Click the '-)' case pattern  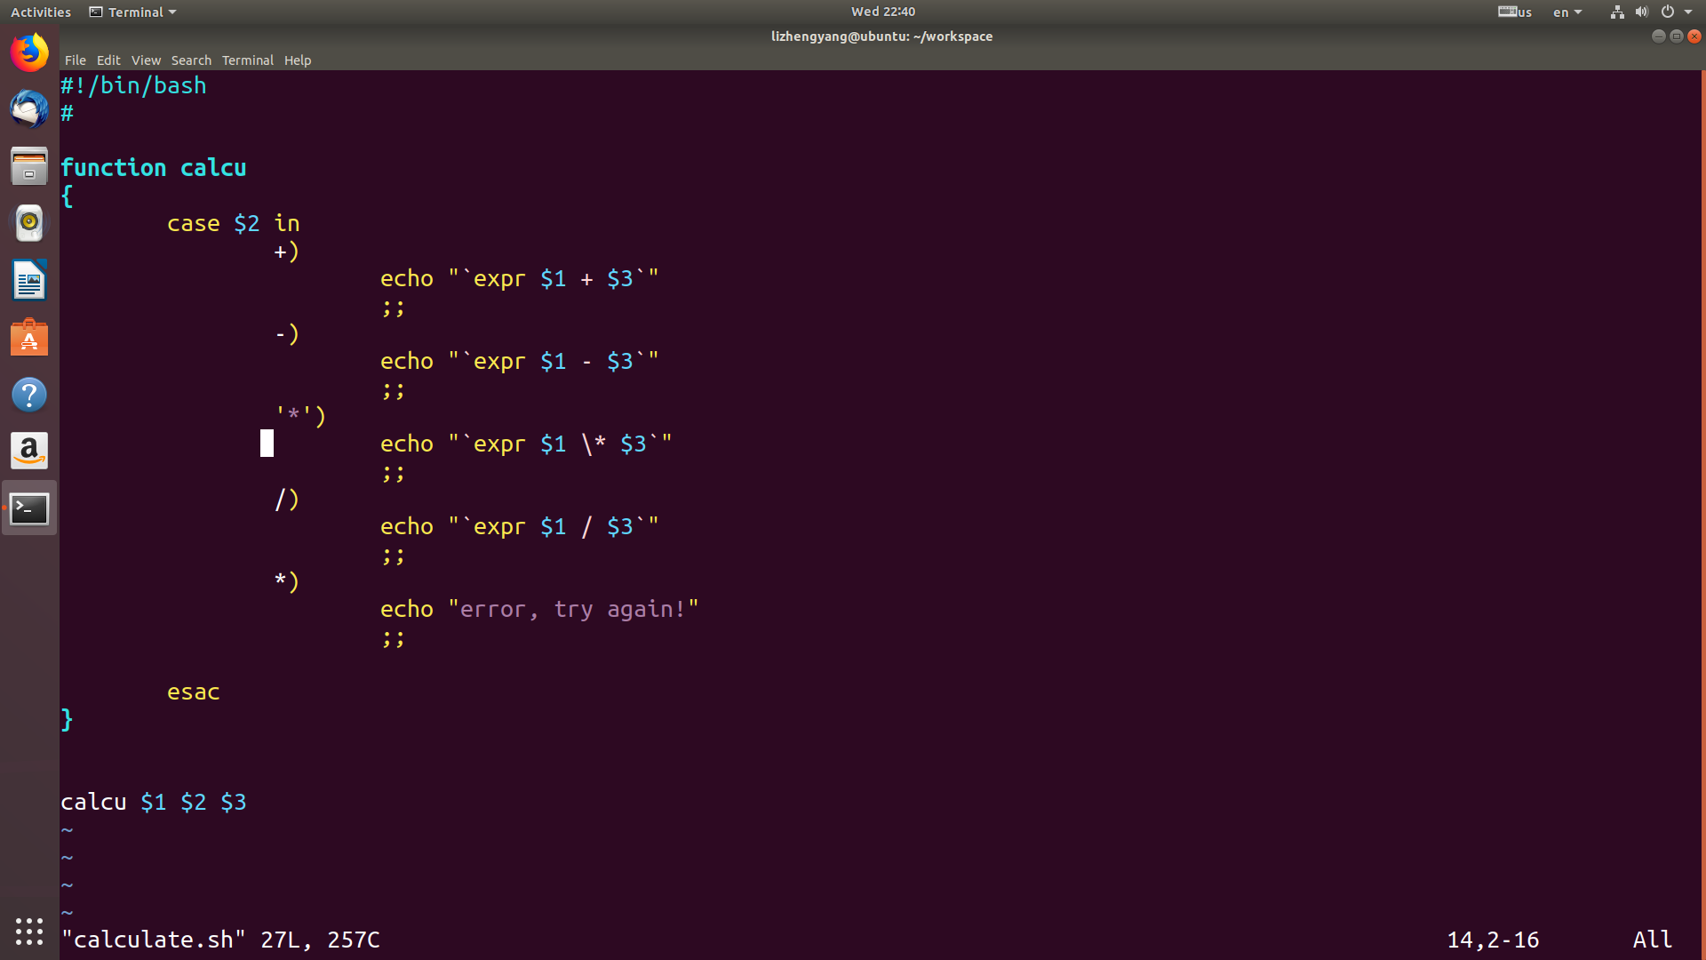[x=286, y=334]
